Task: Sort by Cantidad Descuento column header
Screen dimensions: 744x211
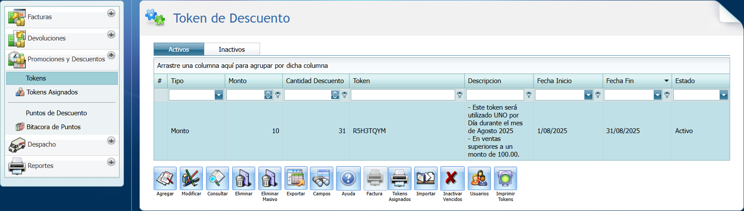Action: [x=316, y=81]
